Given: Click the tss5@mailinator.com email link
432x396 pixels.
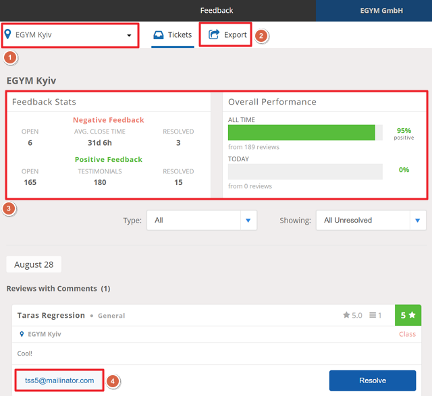Looking at the screenshot, I should point(59,380).
